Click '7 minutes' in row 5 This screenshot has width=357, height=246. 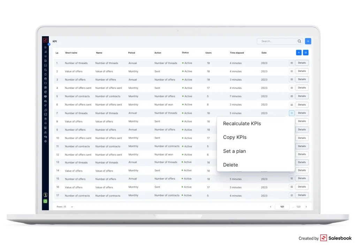click(235, 96)
